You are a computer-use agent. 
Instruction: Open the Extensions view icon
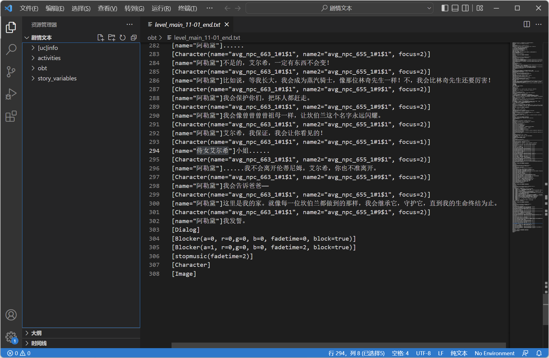click(x=11, y=116)
